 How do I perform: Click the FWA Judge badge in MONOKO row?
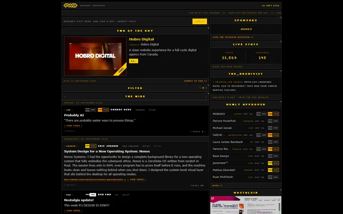pyautogui.click(x=273, y=114)
